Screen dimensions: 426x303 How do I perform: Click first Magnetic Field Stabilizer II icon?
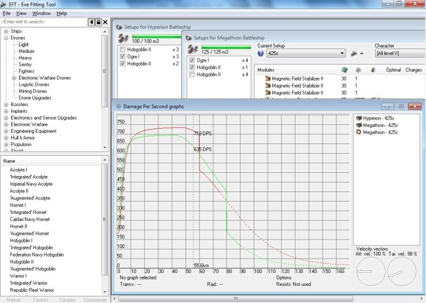268,78
